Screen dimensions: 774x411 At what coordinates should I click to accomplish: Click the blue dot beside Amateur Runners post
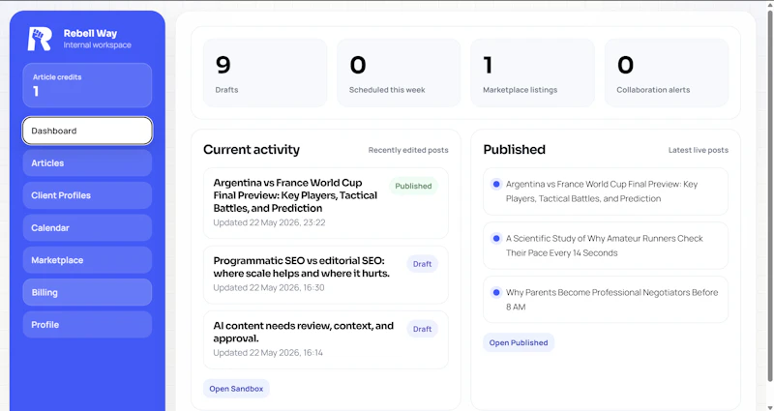pos(496,238)
